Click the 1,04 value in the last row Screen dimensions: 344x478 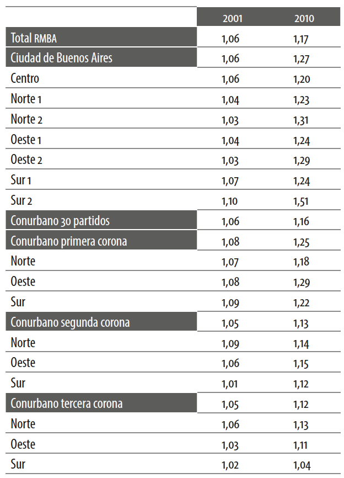tap(302, 465)
